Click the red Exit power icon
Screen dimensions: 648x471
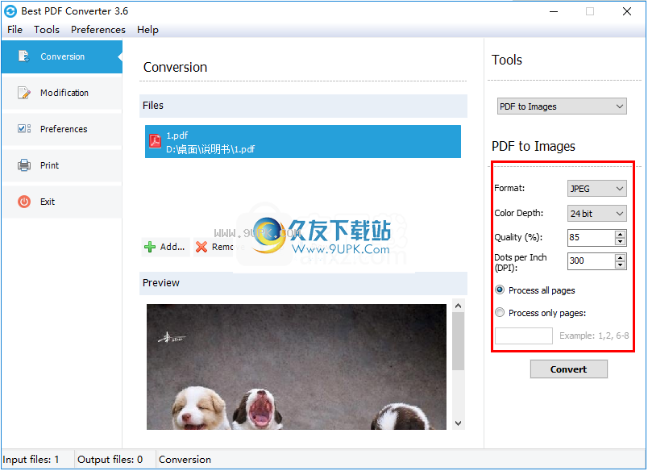pos(24,202)
